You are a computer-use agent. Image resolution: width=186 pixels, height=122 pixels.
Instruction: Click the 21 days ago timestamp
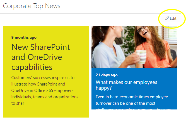(107, 75)
